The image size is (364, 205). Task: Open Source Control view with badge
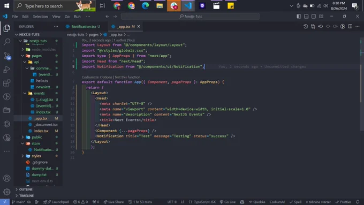point(7,56)
